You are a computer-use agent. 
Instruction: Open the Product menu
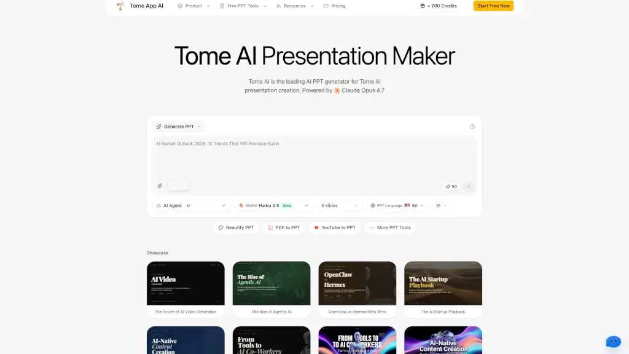(x=193, y=6)
